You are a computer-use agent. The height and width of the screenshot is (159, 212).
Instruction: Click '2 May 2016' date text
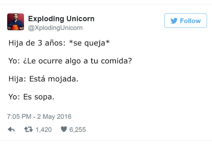pos(54,117)
